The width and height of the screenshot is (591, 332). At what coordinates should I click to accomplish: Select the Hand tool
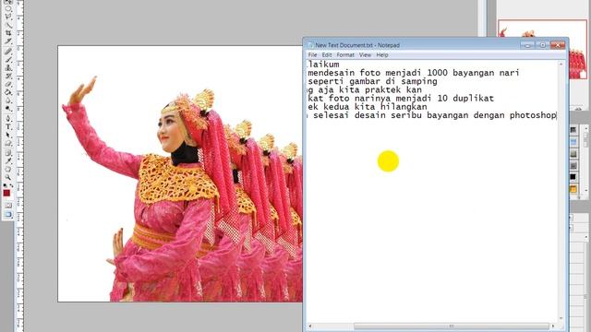(8, 169)
